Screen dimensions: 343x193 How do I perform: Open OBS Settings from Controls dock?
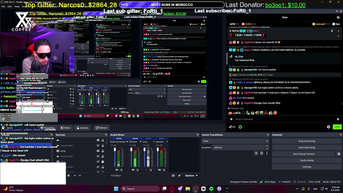[307, 167]
